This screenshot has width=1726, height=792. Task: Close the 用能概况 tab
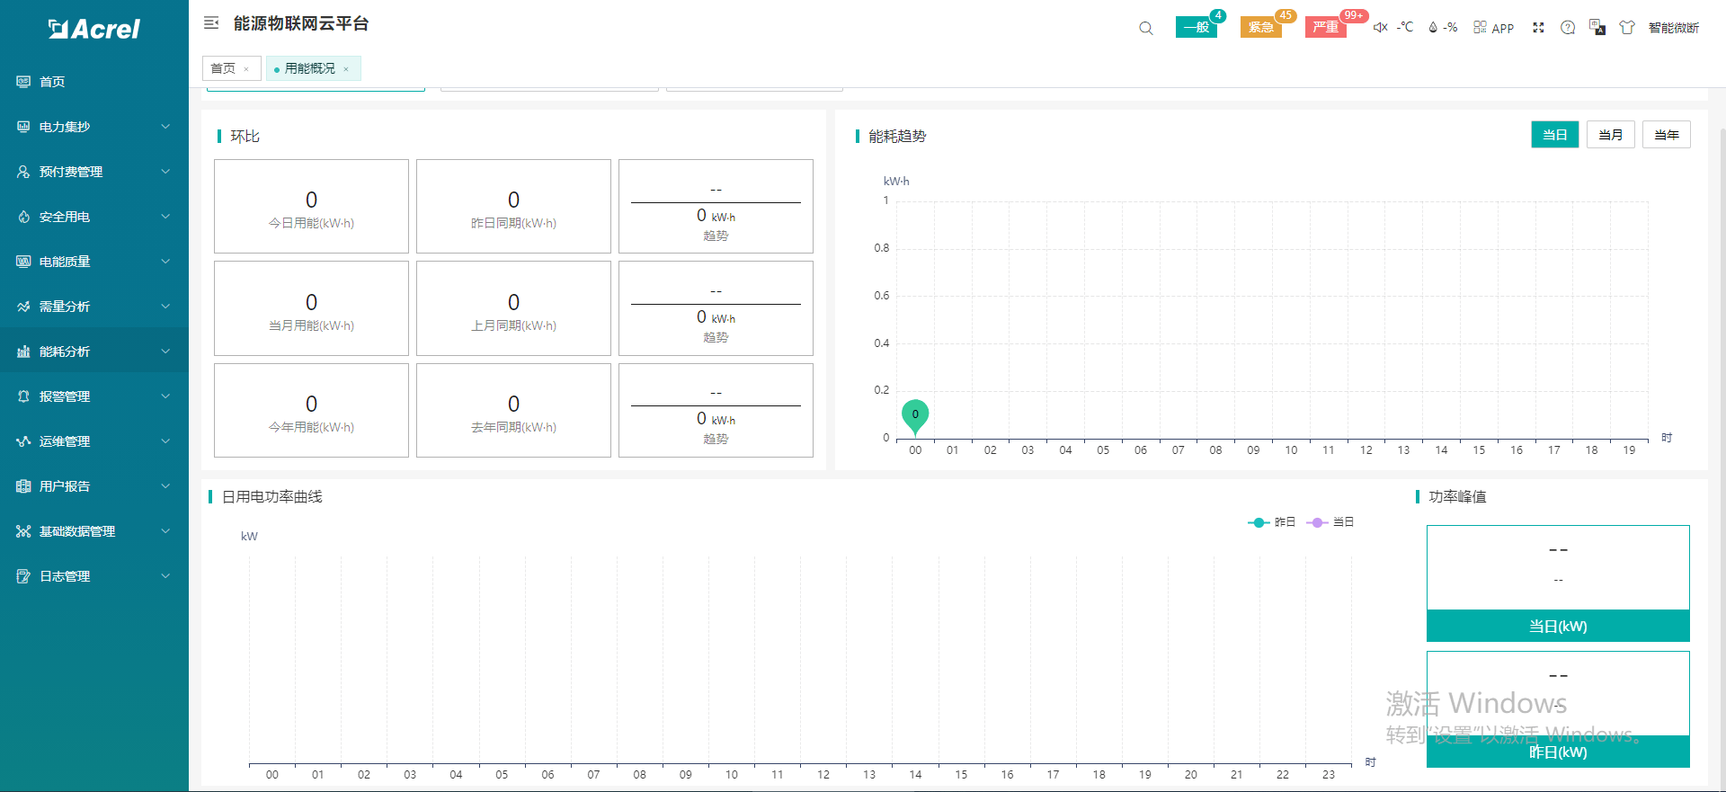346,69
